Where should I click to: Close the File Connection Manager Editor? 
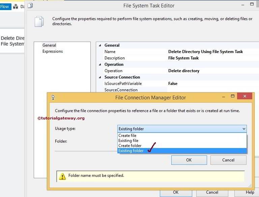click(x=244, y=96)
